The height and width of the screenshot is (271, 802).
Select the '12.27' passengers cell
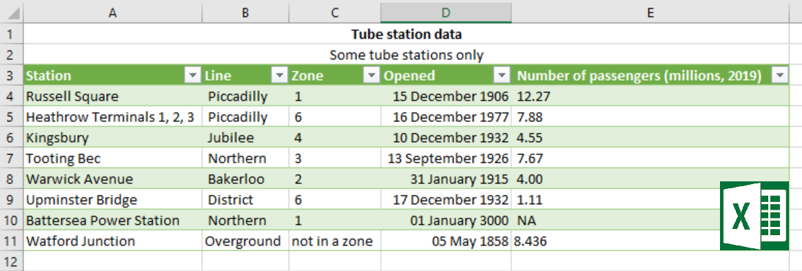coord(650,96)
